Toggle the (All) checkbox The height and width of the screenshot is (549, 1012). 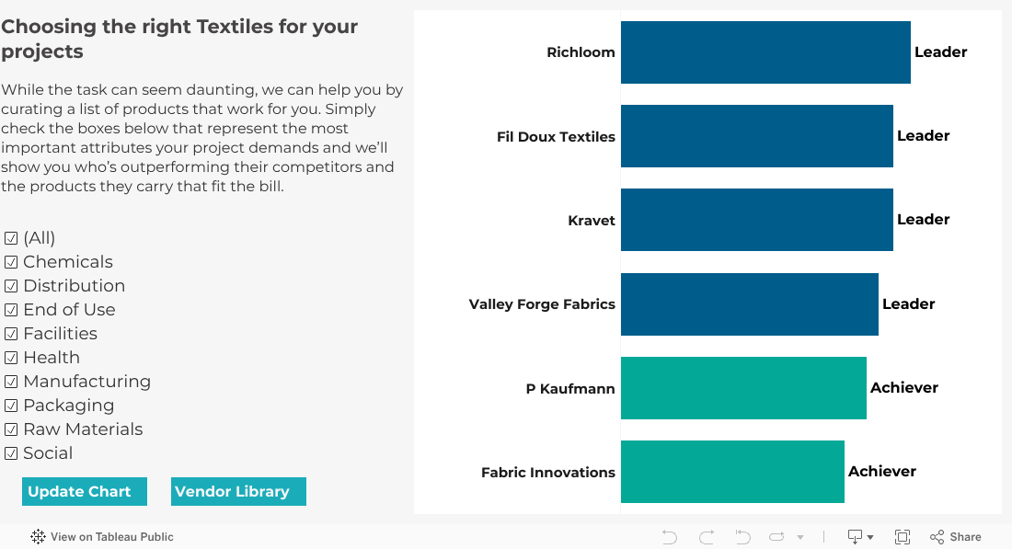[11, 239]
